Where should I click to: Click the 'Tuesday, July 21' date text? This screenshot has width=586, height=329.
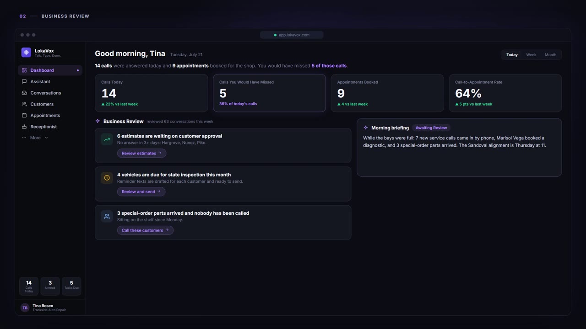186,55
